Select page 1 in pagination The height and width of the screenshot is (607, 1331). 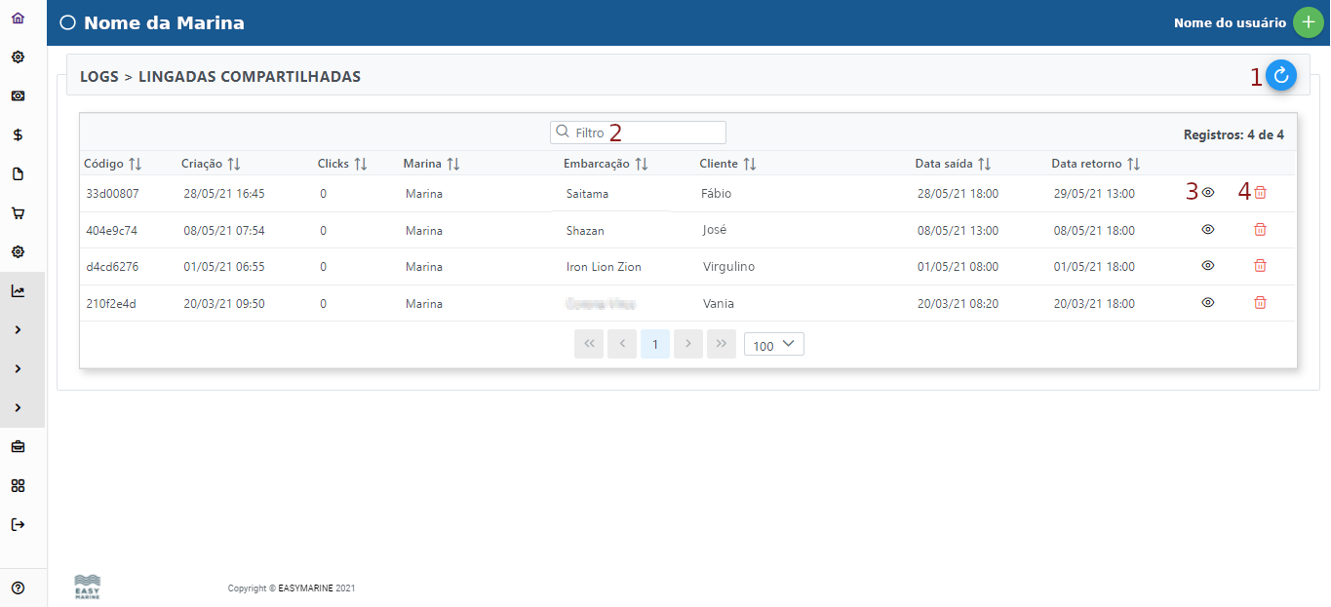coord(655,344)
